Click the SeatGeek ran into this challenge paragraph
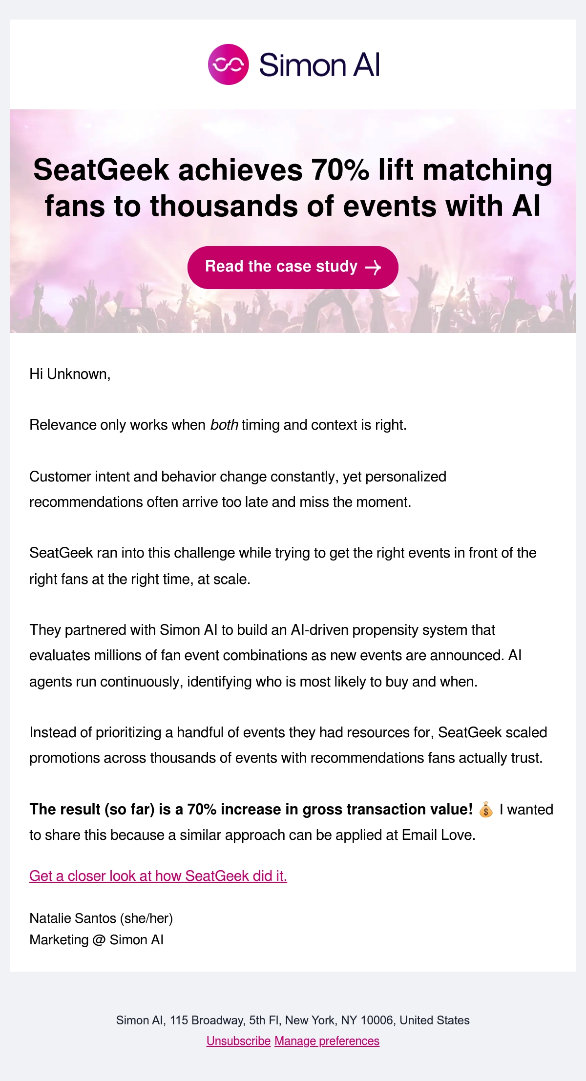The width and height of the screenshot is (586, 1081). point(283,566)
